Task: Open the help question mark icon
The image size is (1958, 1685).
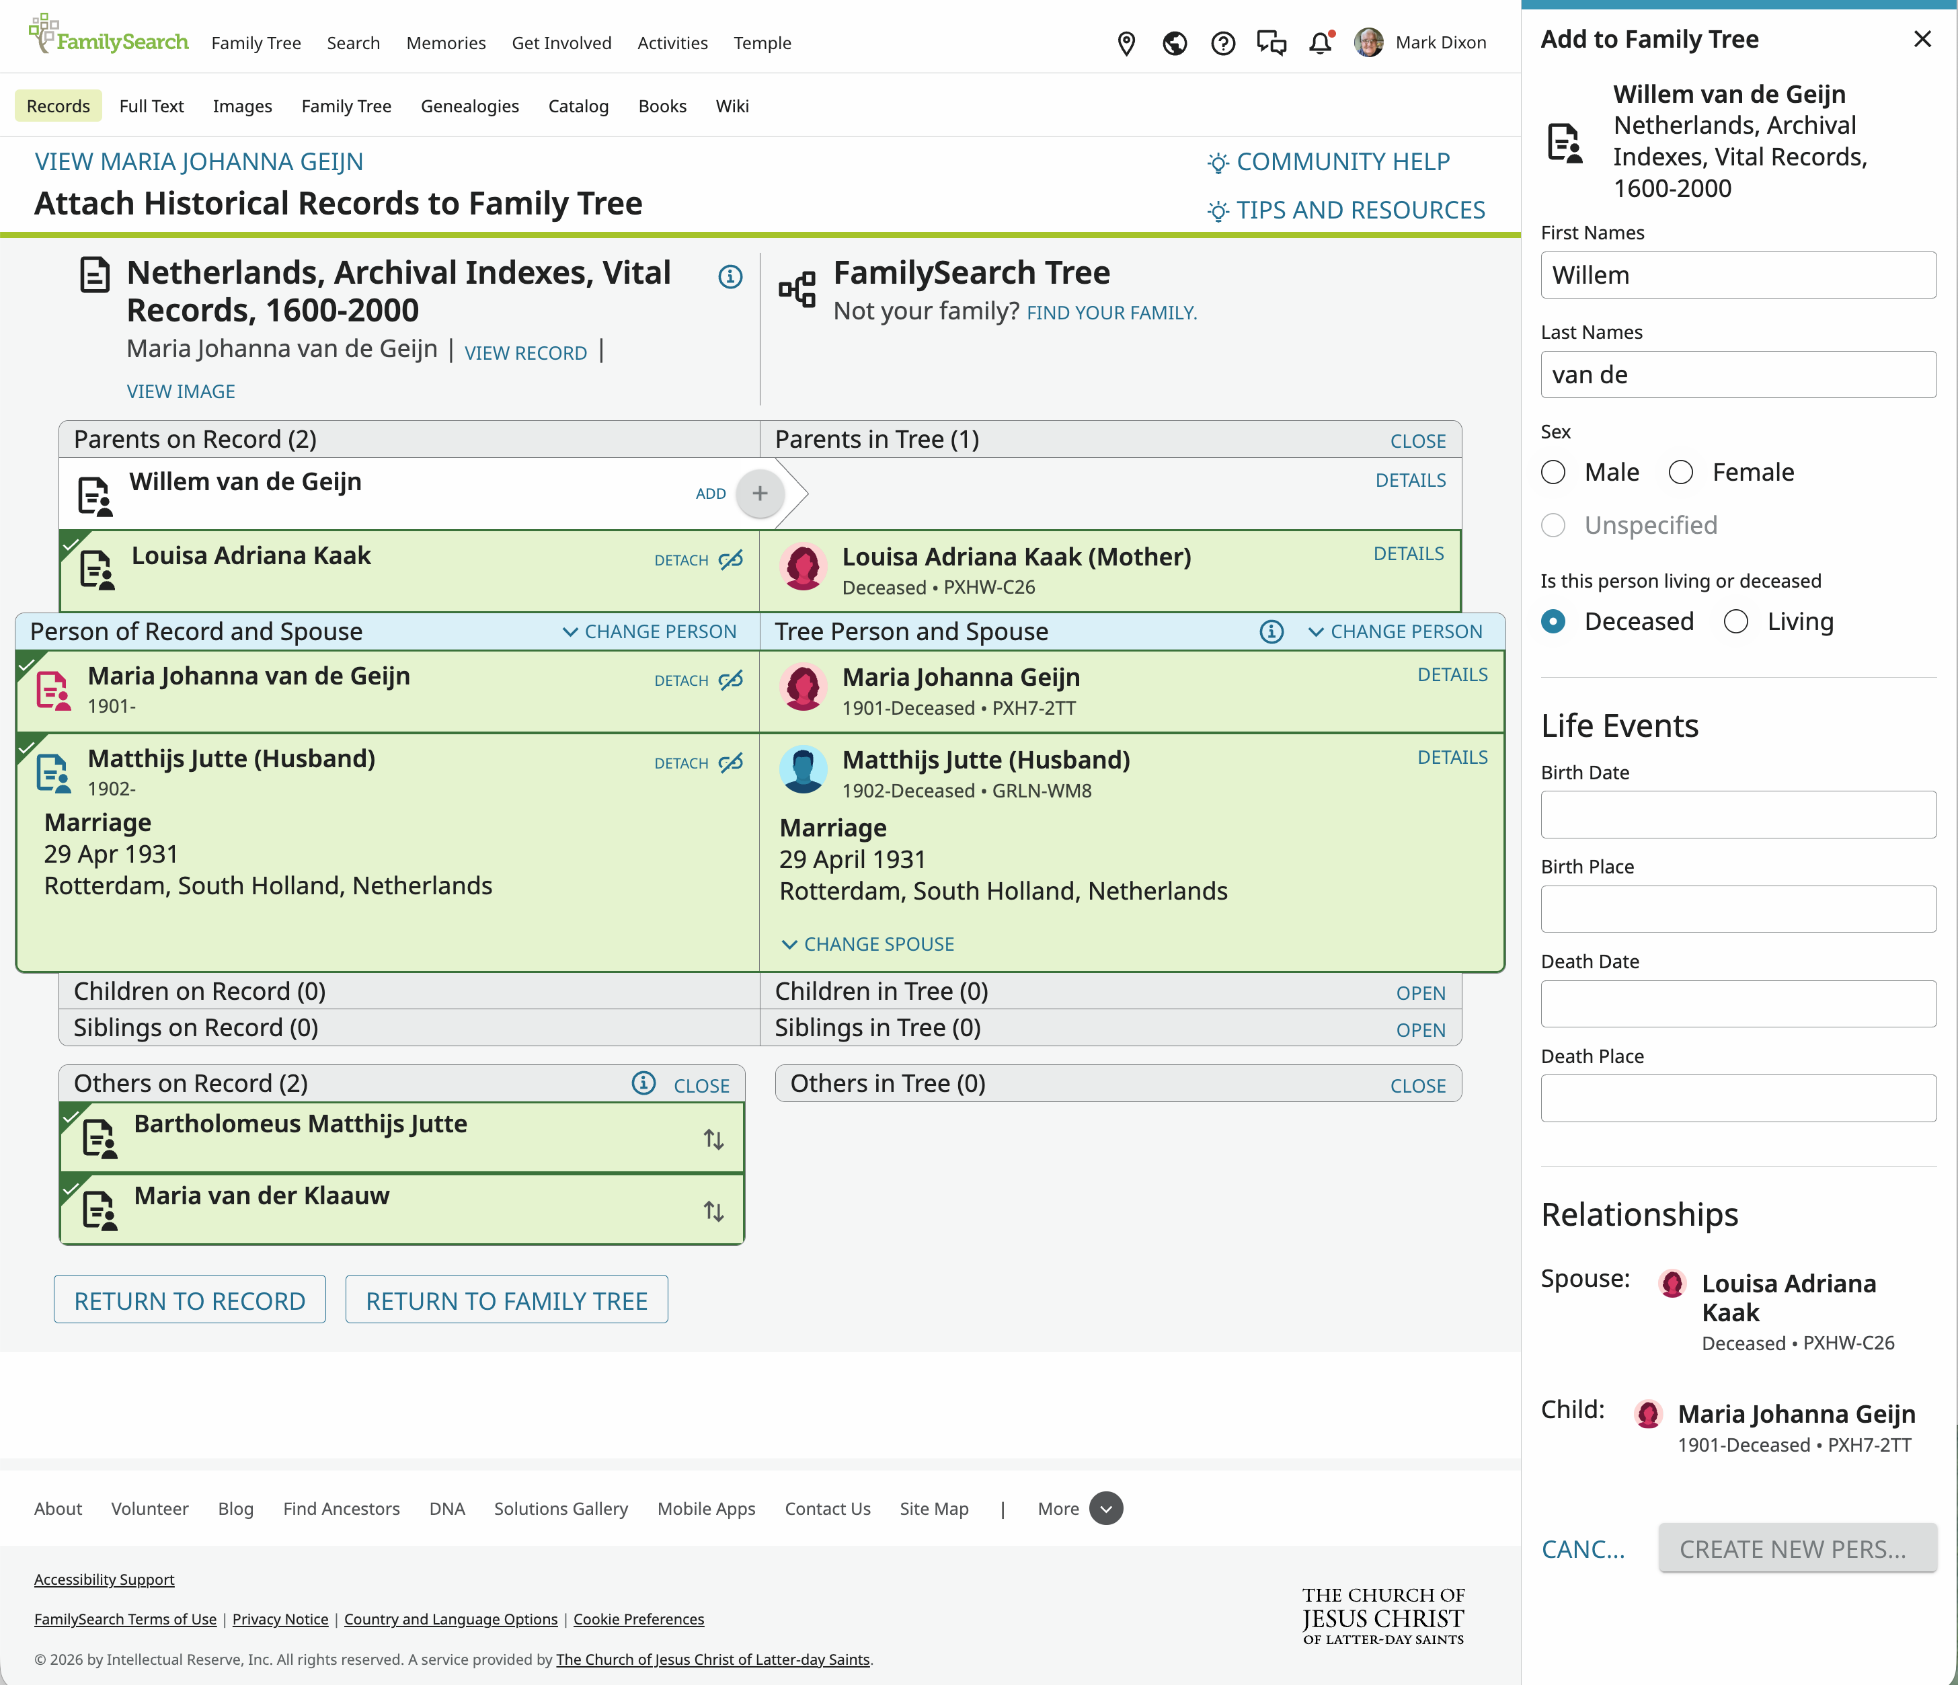Action: (1223, 44)
